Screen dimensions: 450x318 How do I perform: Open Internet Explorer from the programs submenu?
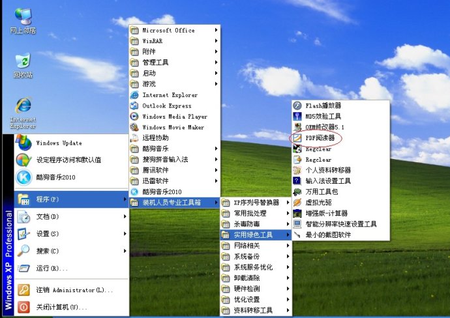point(175,95)
